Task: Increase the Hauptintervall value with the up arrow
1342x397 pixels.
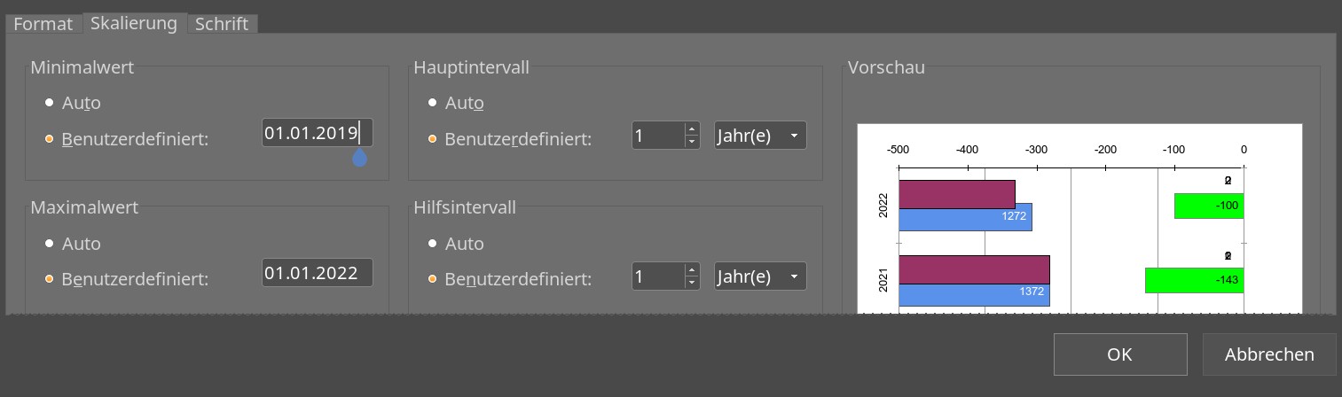Action: point(692,129)
